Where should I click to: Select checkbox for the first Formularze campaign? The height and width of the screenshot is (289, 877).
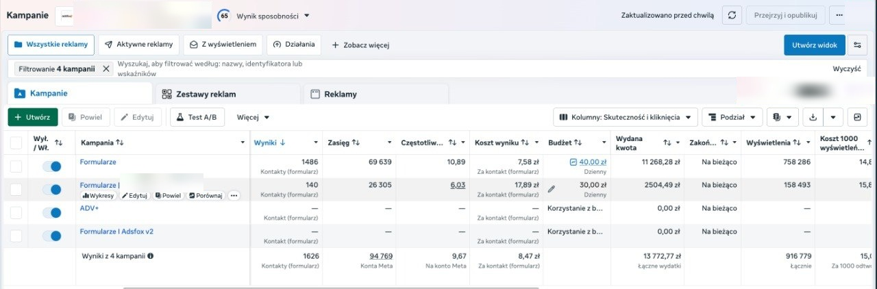pos(16,166)
